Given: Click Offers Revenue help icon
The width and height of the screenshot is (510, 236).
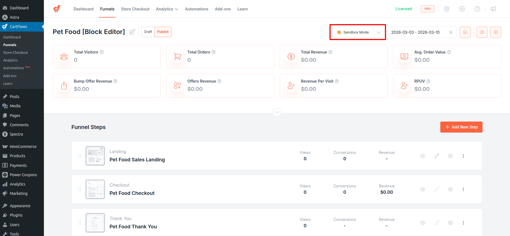Looking at the screenshot, I should click(219, 81).
